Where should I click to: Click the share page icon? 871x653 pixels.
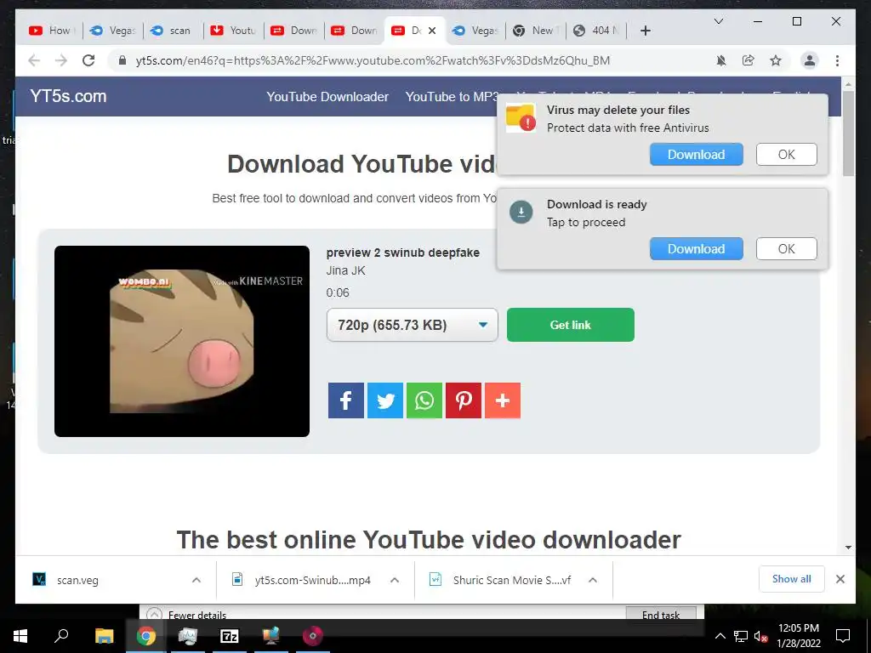pyautogui.click(x=749, y=60)
